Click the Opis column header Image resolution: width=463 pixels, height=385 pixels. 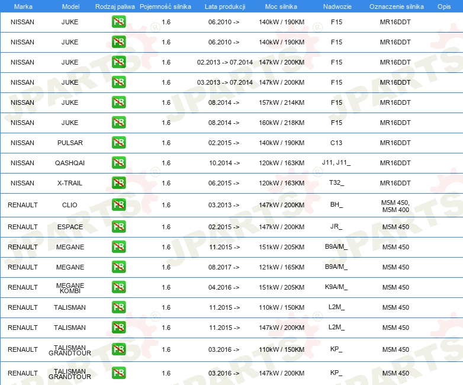point(444,7)
